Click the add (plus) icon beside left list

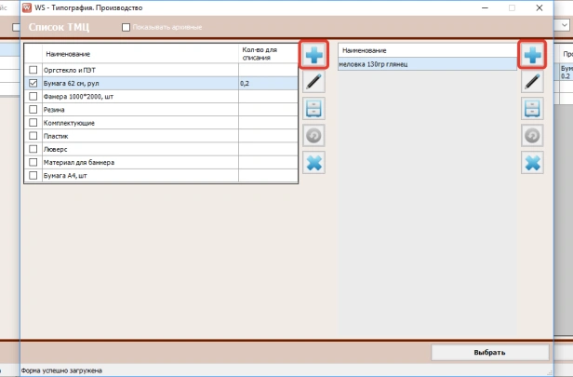click(314, 55)
